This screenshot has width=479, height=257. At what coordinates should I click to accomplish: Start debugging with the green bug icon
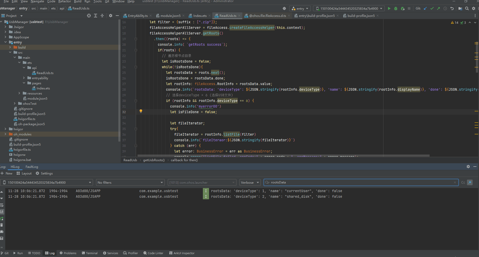(x=396, y=8)
